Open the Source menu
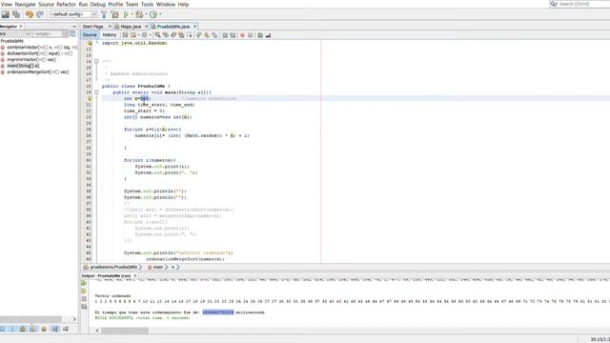This screenshot has width=610, height=343. [46, 4]
